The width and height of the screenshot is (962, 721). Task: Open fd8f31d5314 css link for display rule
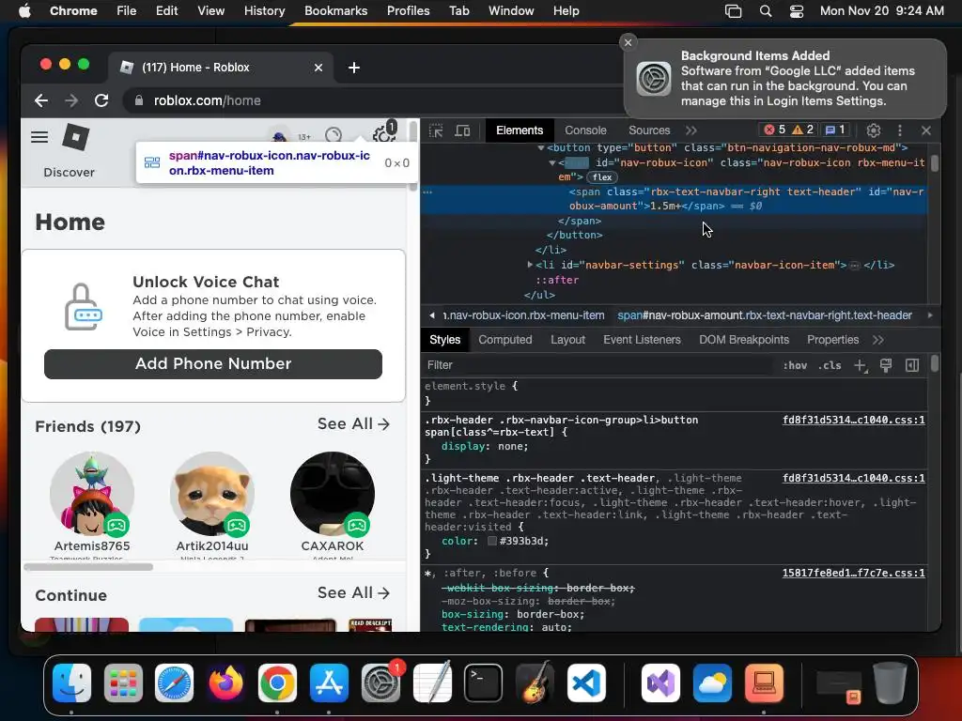click(853, 420)
